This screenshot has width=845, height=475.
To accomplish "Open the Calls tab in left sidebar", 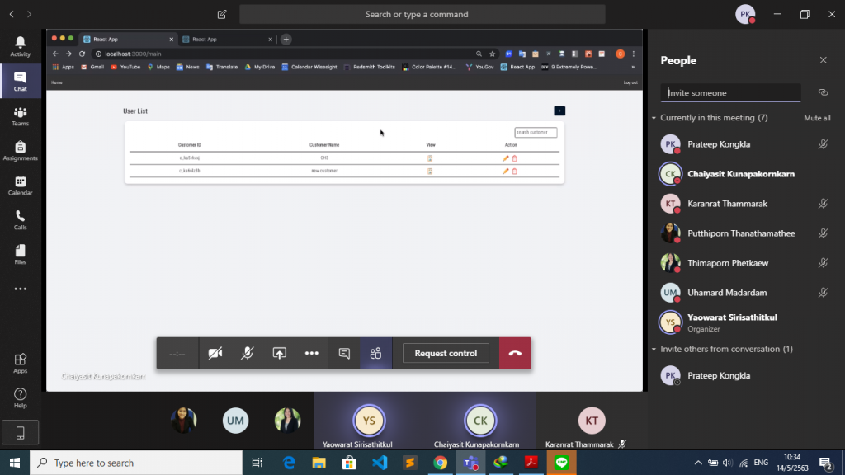I will pos(20,220).
